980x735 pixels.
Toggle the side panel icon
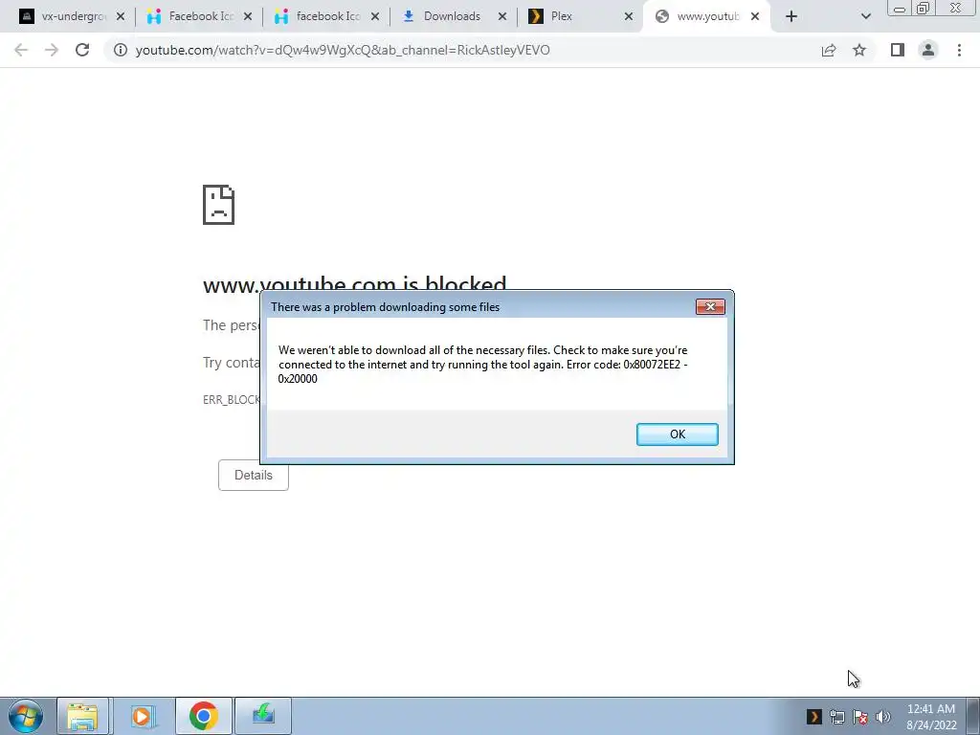898,50
